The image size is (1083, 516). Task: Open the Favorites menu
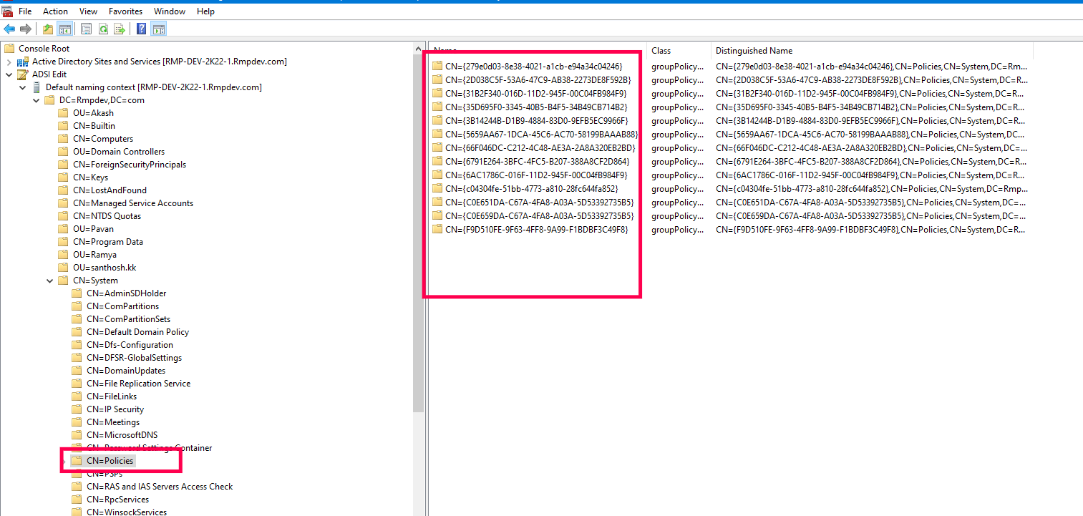pos(125,11)
